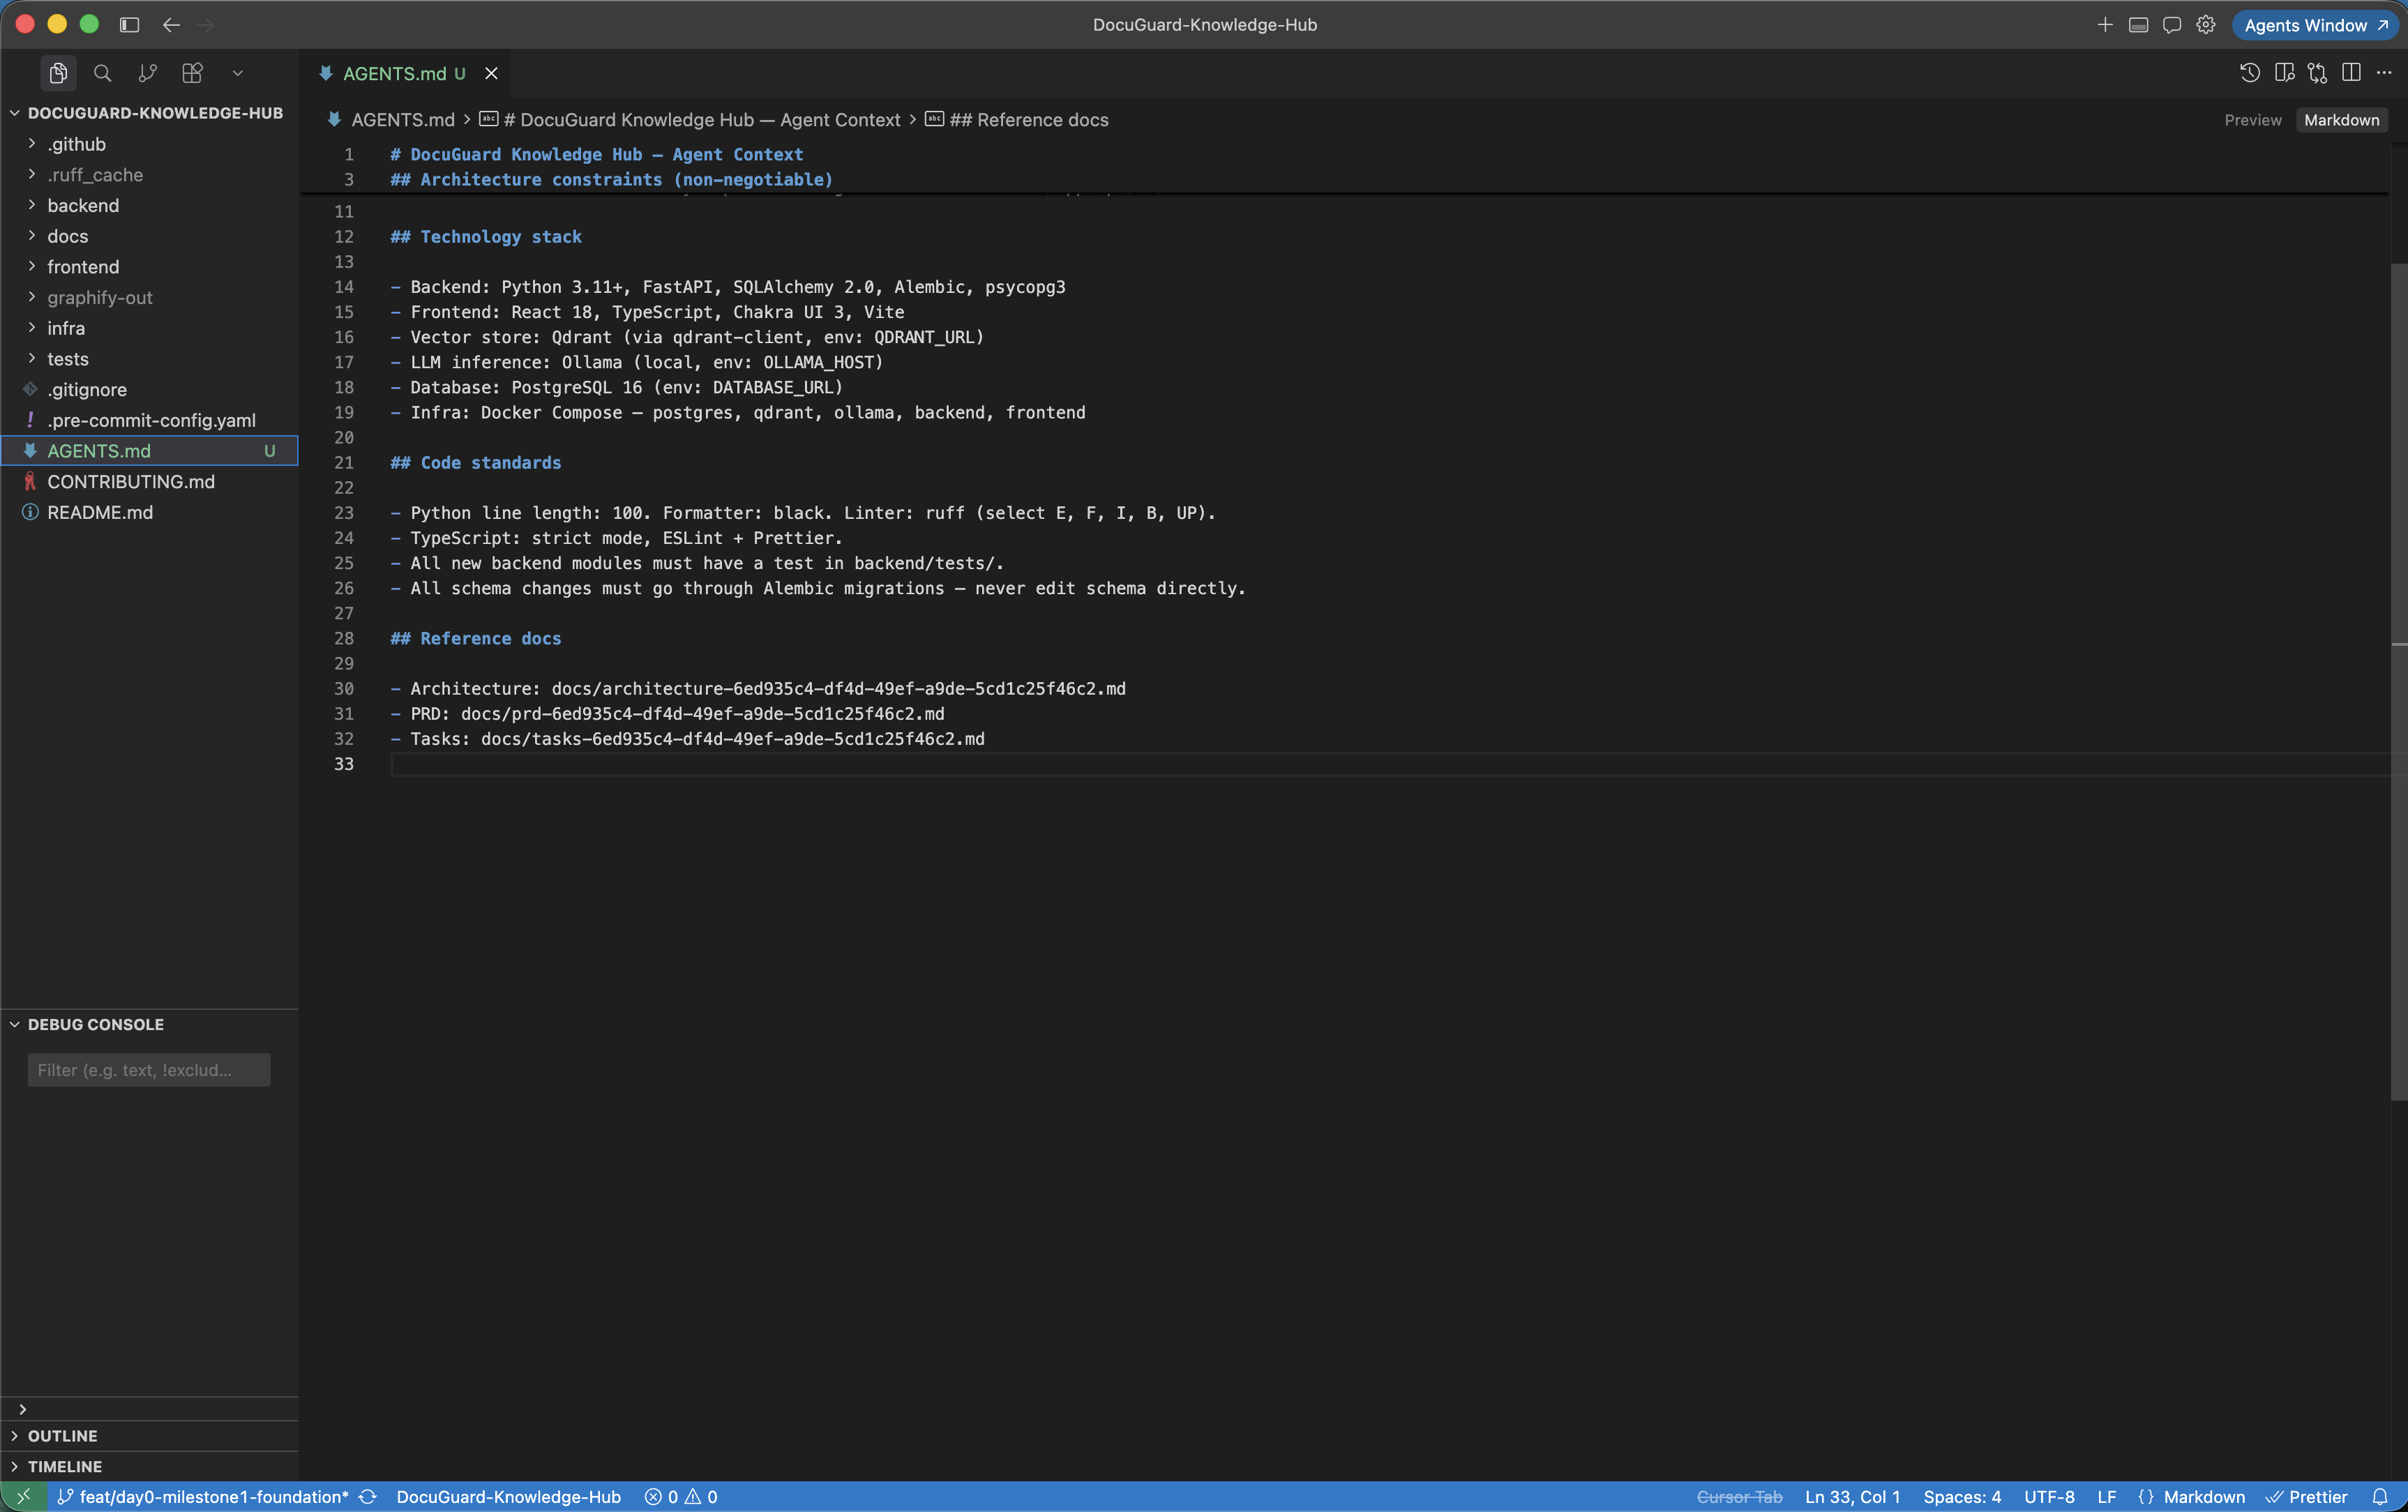Collapse the DEBUG CONSOLE section
The width and height of the screenshot is (2408, 1512).
pos(150,1025)
